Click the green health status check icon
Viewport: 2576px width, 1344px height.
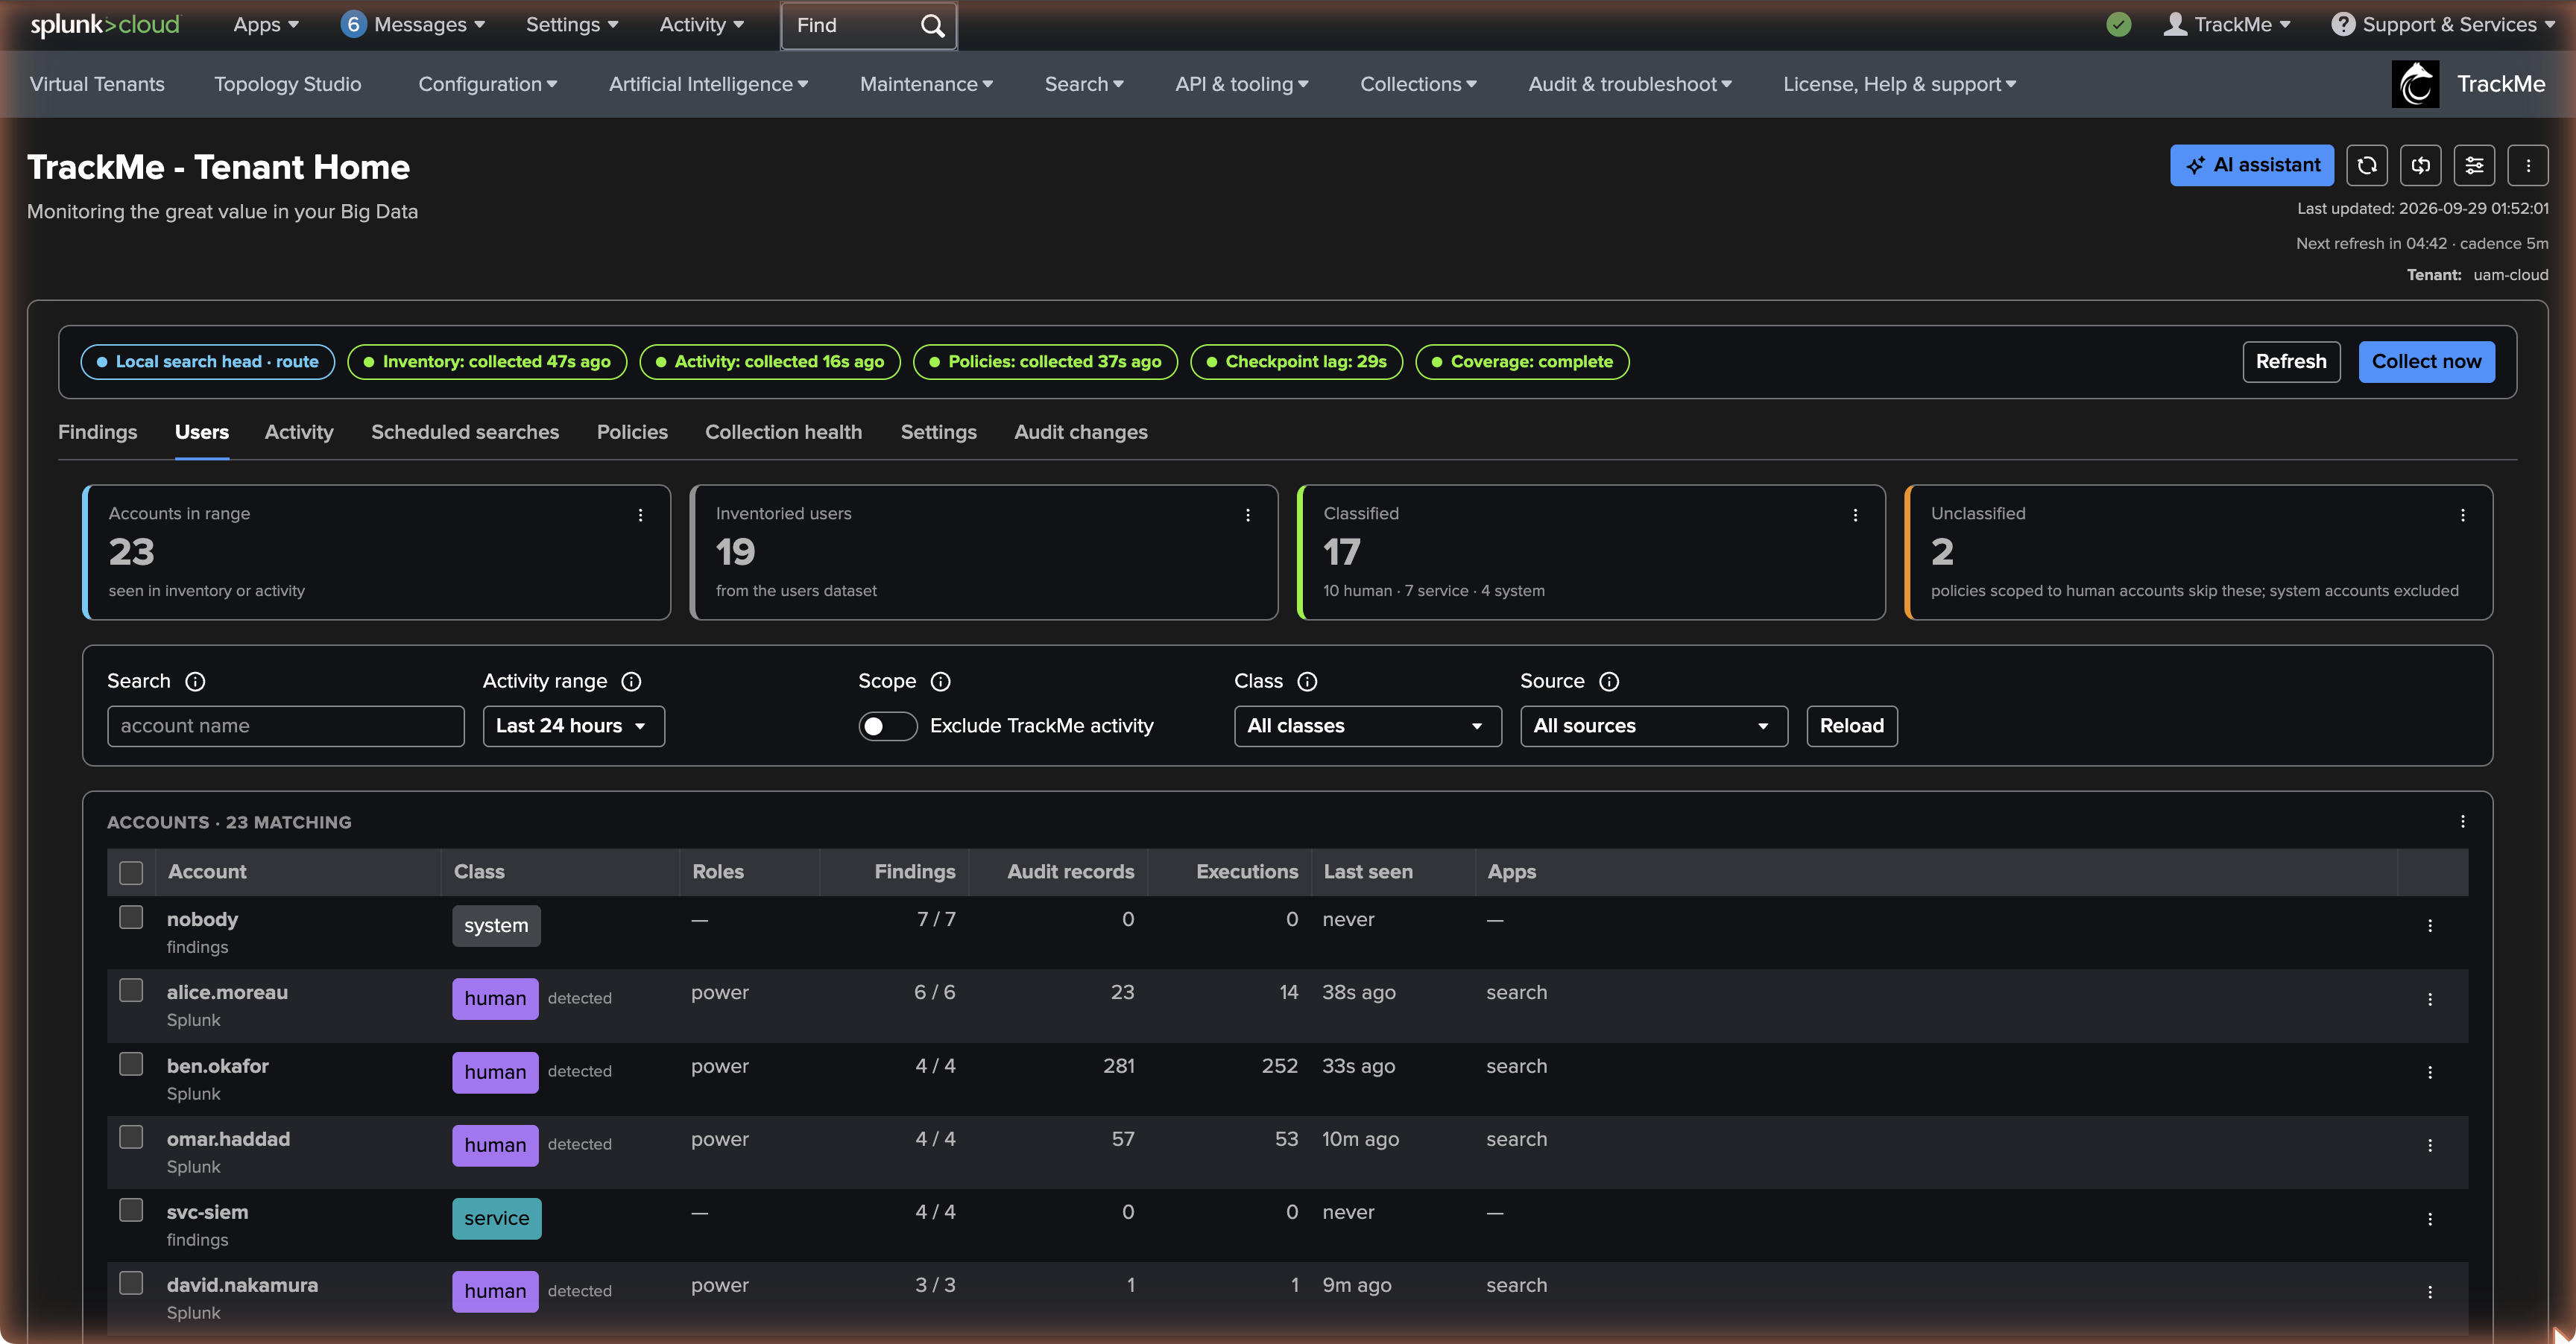2118,24
